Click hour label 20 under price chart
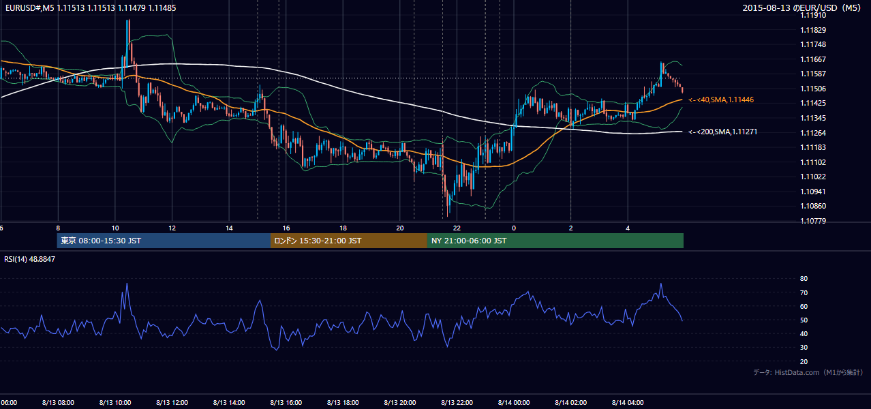Viewport: 871px width, 409px height. pyautogui.click(x=400, y=228)
